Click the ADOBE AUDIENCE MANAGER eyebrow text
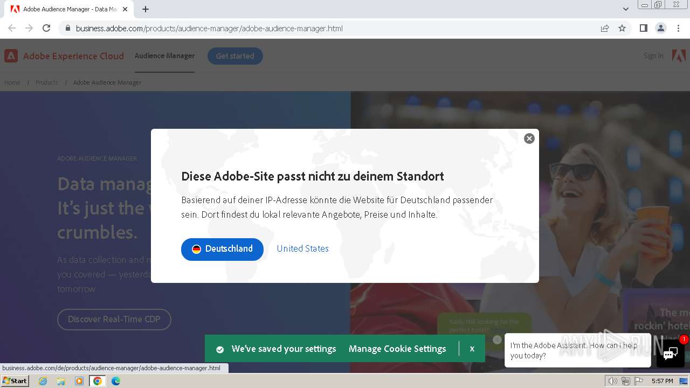 tap(97, 158)
